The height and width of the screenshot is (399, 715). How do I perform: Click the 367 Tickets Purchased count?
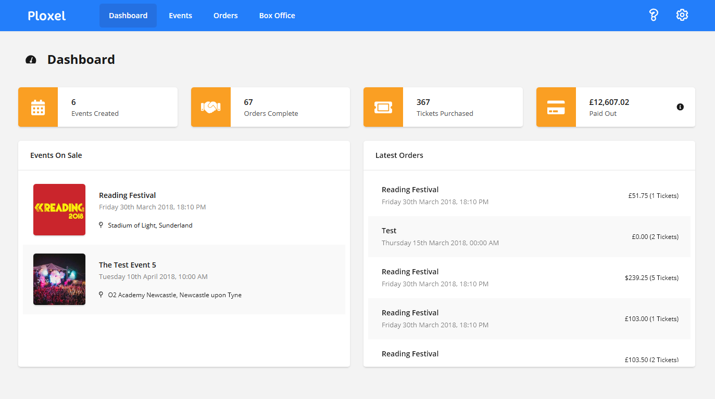tap(423, 102)
